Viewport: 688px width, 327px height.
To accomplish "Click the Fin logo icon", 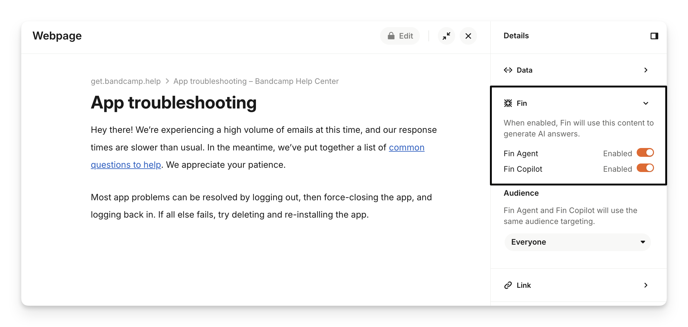I will pyautogui.click(x=508, y=103).
